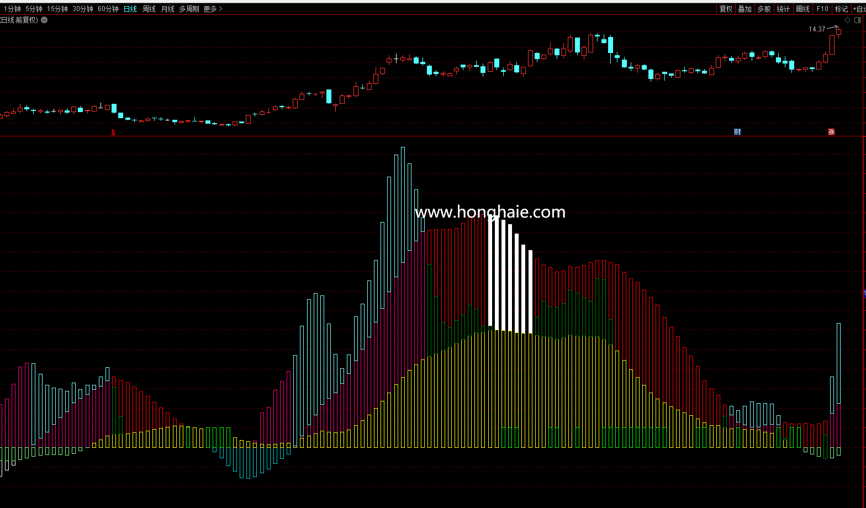Click the 叠加 overlay button
The height and width of the screenshot is (508, 866).
point(744,9)
